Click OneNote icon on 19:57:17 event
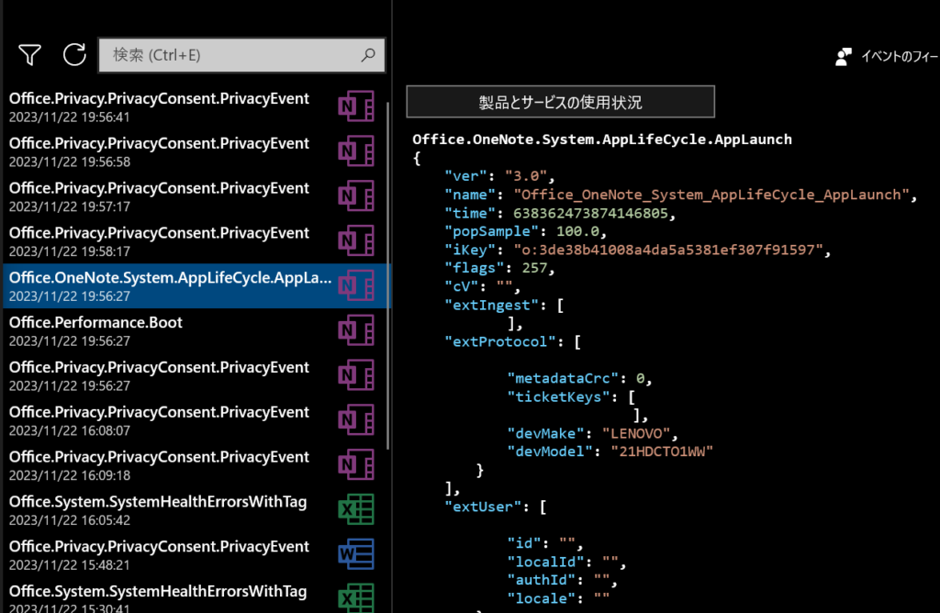 pyautogui.click(x=356, y=196)
